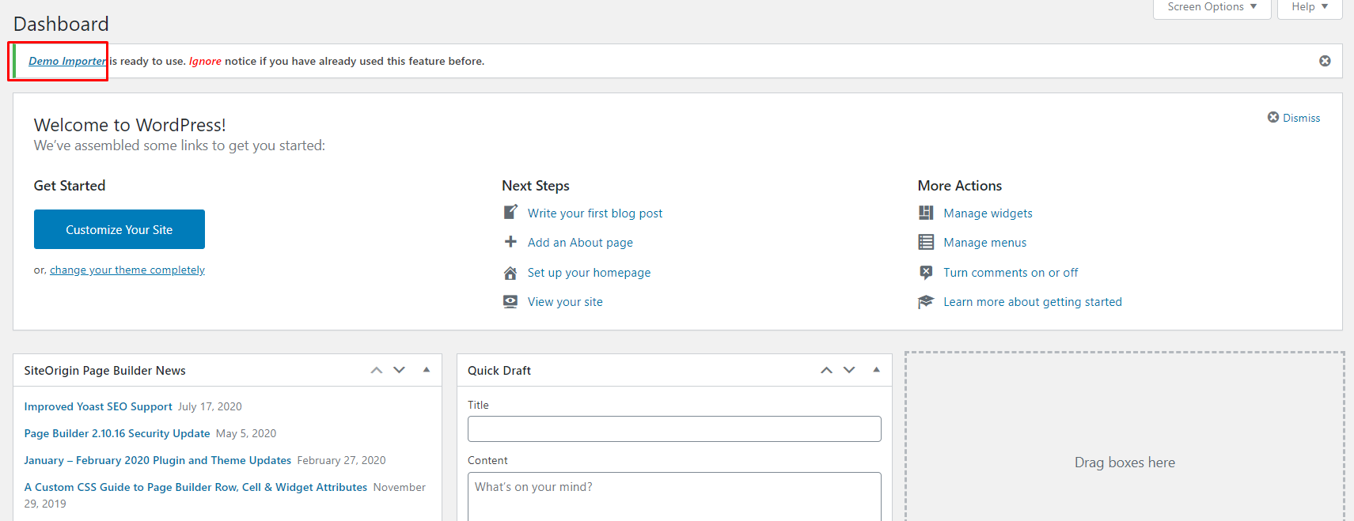
Task: Click the widgets icon beside Manage widgets
Action: click(926, 213)
